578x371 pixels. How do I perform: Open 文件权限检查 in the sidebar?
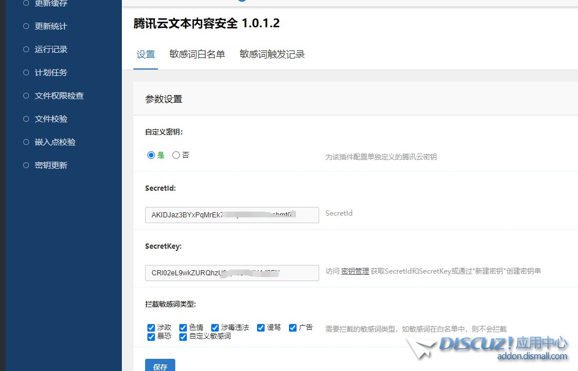[54, 95]
